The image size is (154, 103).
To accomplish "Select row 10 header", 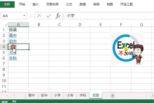I will tap(4, 81).
